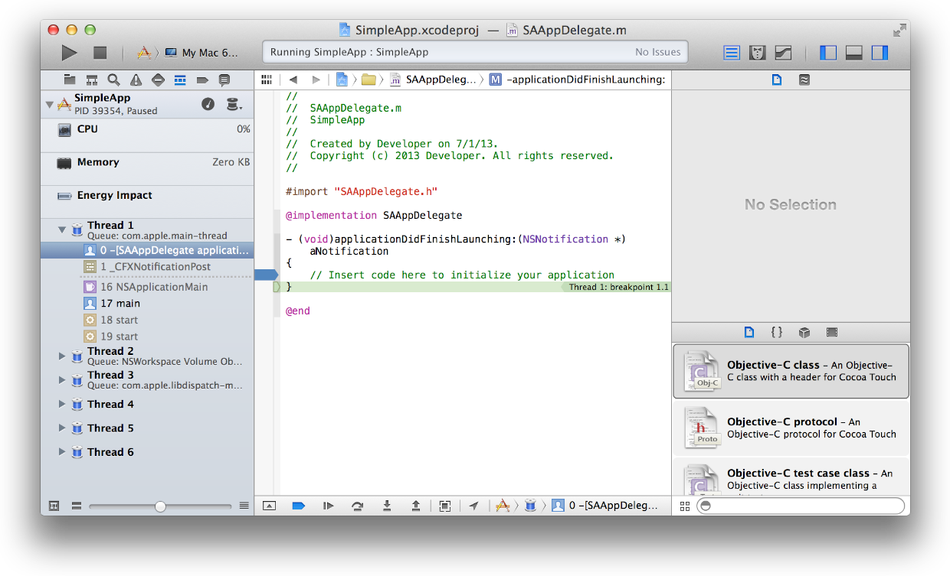950x576 pixels.
Task: Switch to the Standard editor layout
Action: coord(732,53)
